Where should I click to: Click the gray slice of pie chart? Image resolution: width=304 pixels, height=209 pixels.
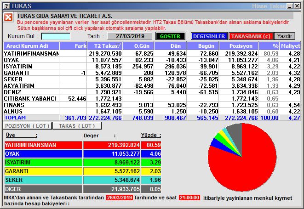236,136
